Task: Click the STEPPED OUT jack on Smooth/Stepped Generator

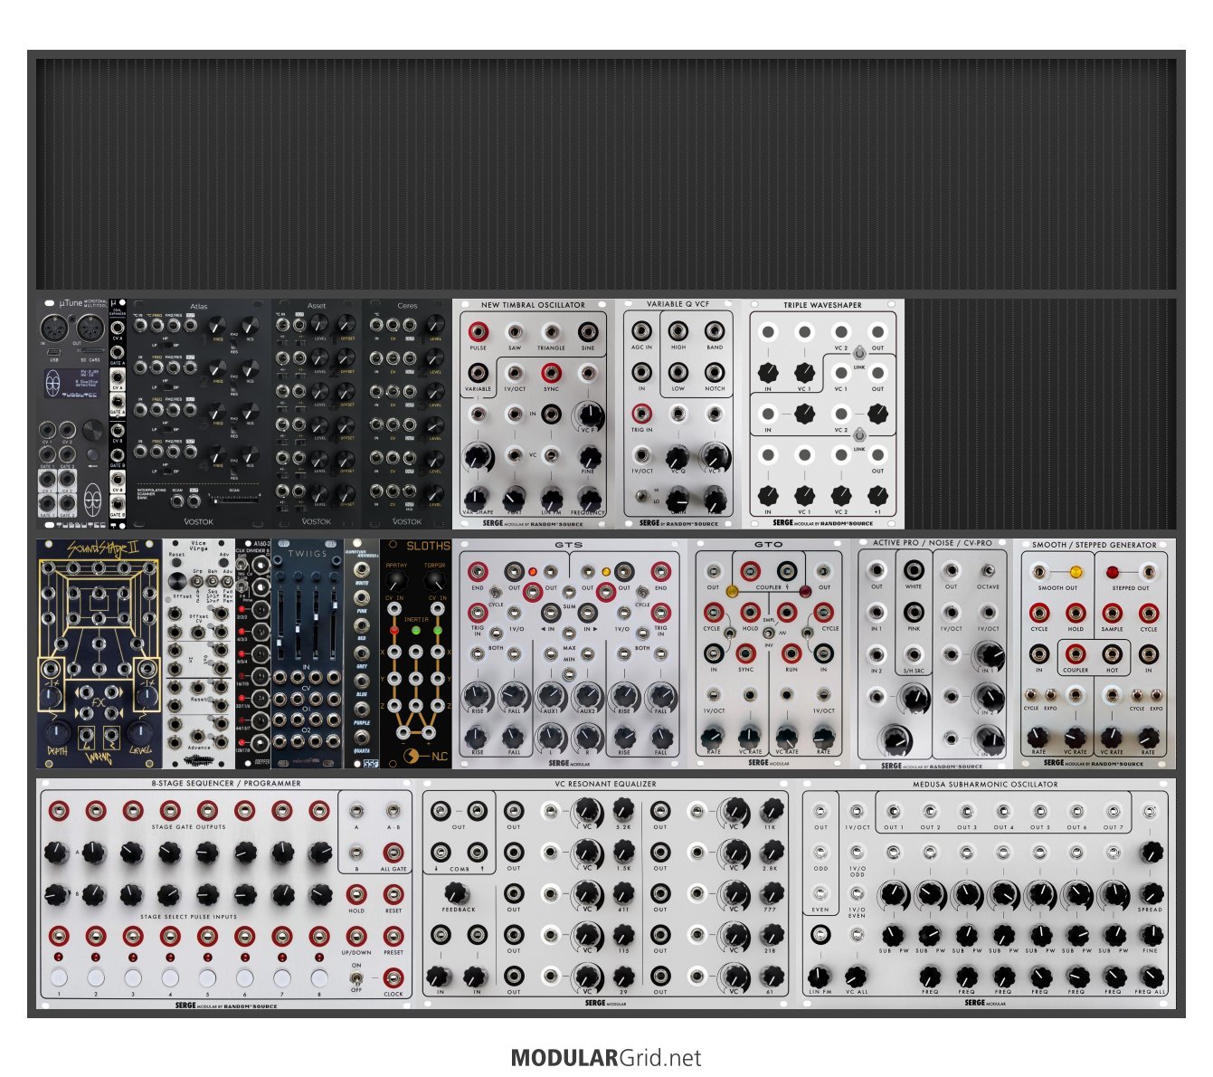Action: point(1148,572)
